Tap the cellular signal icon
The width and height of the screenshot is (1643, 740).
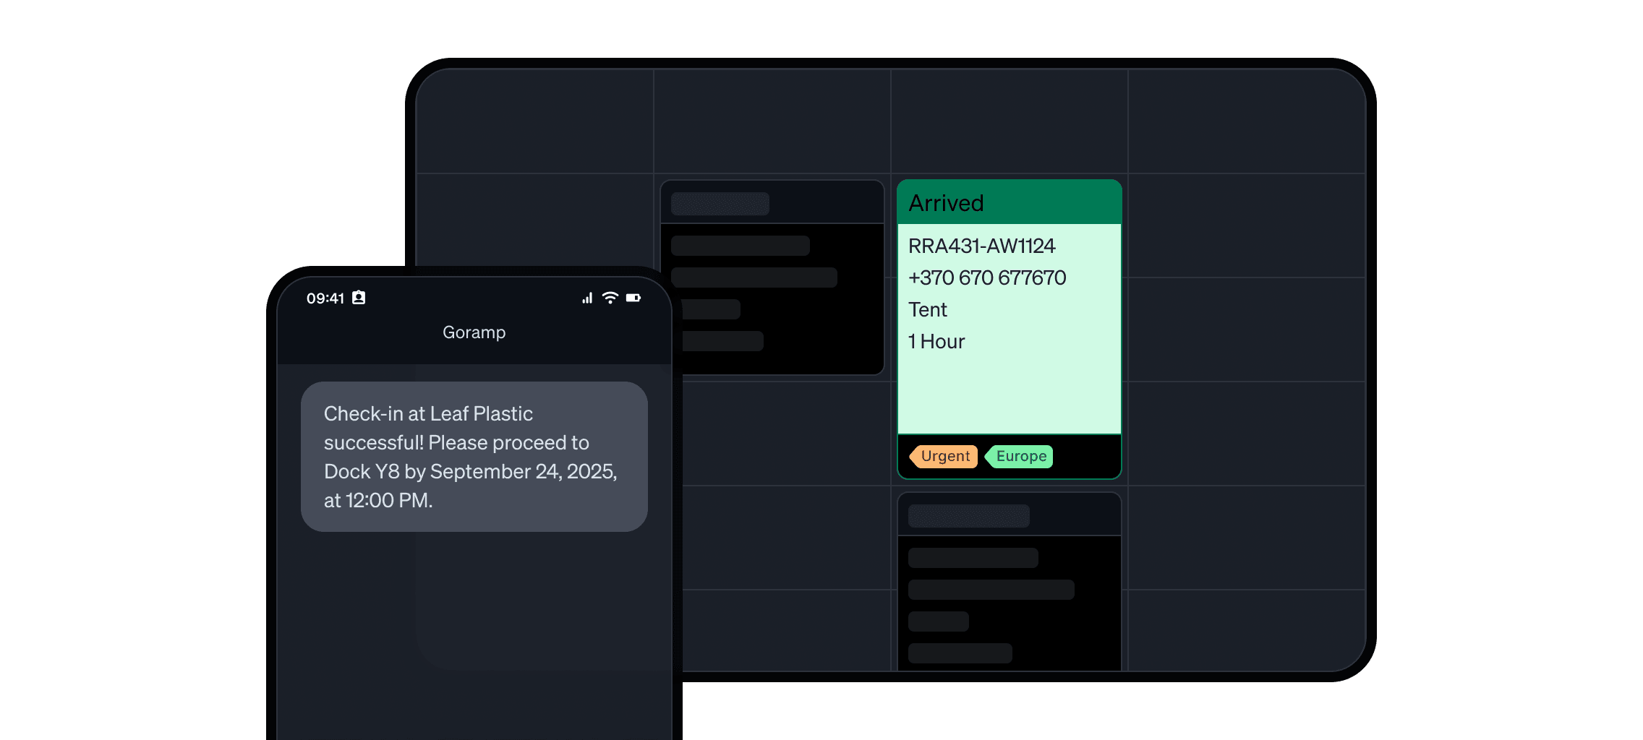587,298
